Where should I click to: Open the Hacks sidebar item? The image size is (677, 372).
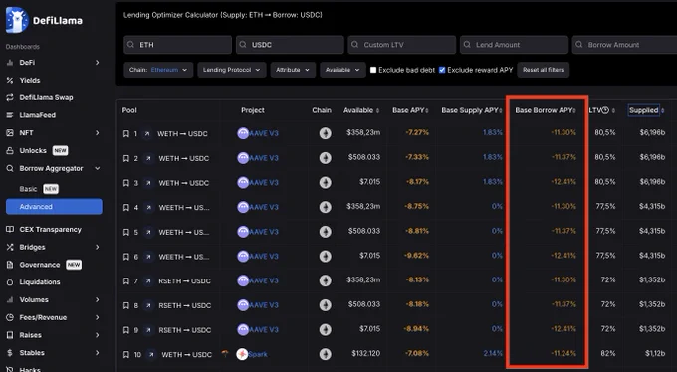pyautogui.click(x=30, y=369)
